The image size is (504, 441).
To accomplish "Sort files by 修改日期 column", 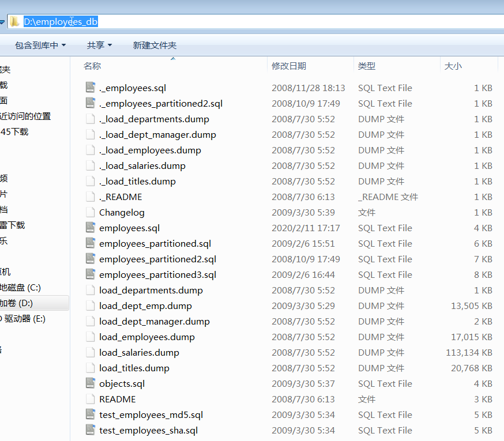I will click(x=292, y=66).
